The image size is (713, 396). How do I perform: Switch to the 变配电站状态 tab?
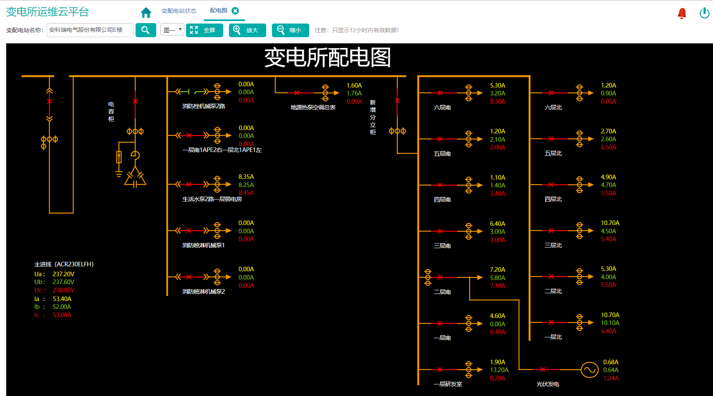[x=179, y=11]
